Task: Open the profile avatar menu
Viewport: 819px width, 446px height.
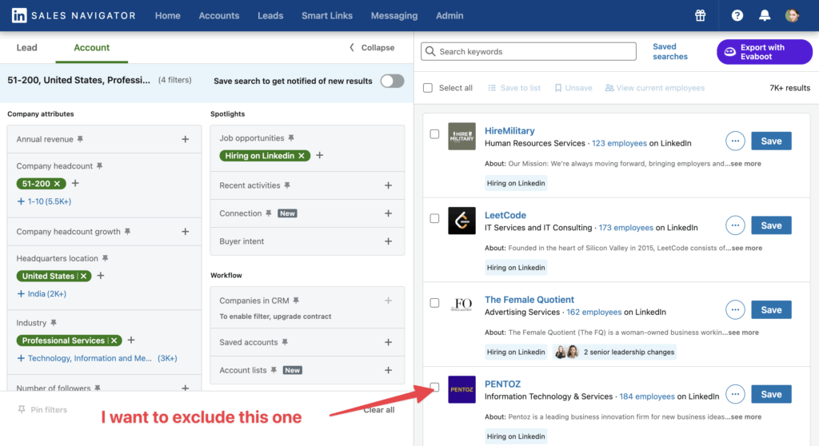Action: [x=792, y=16]
